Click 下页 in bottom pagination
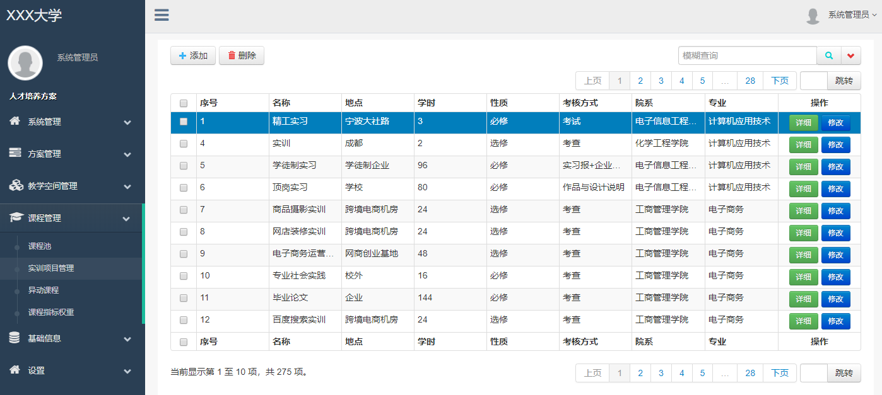The height and width of the screenshot is (395, 882). coord(780,373)
